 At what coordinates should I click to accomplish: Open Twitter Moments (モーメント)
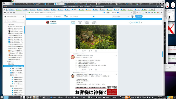58,16
